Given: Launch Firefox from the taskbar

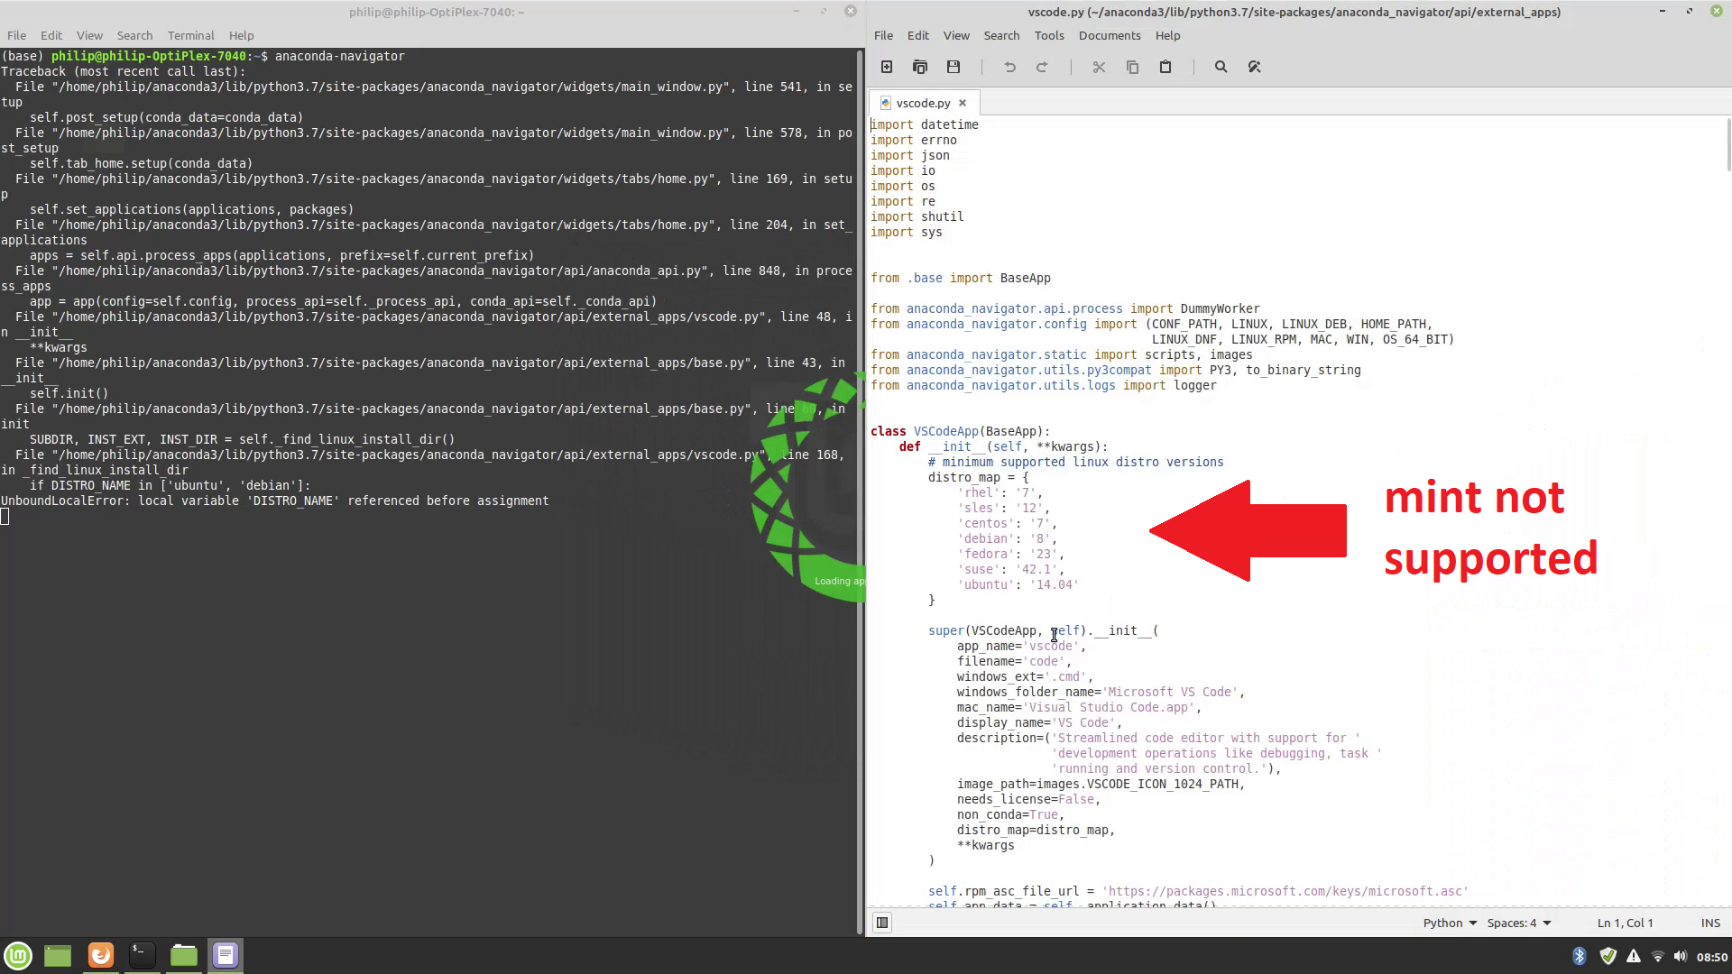Looking at the screenshot, I should coord(100,954).
